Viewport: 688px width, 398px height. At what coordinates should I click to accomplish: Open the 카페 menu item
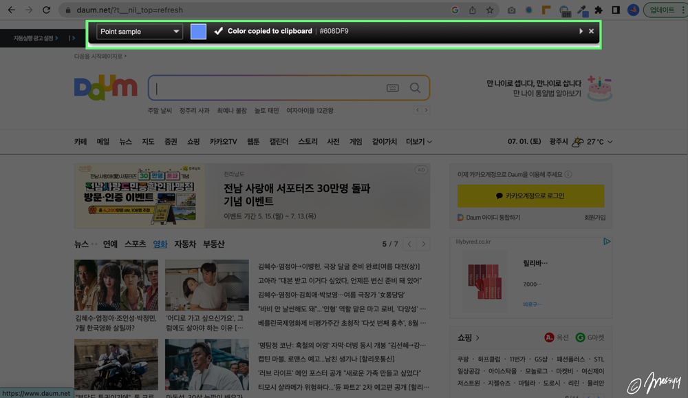(80, 141)
